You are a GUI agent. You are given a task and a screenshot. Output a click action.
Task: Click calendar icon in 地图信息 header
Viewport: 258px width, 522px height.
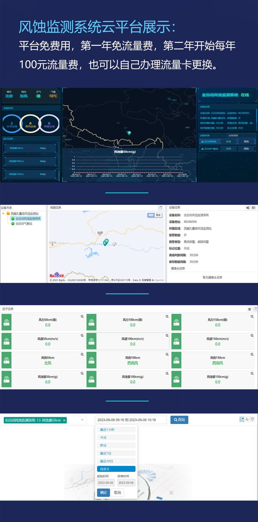160,208
